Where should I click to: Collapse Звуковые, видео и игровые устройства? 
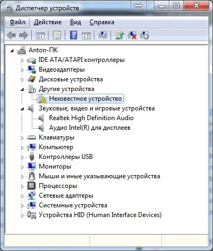pyautogui.click(x=22, y=109)
